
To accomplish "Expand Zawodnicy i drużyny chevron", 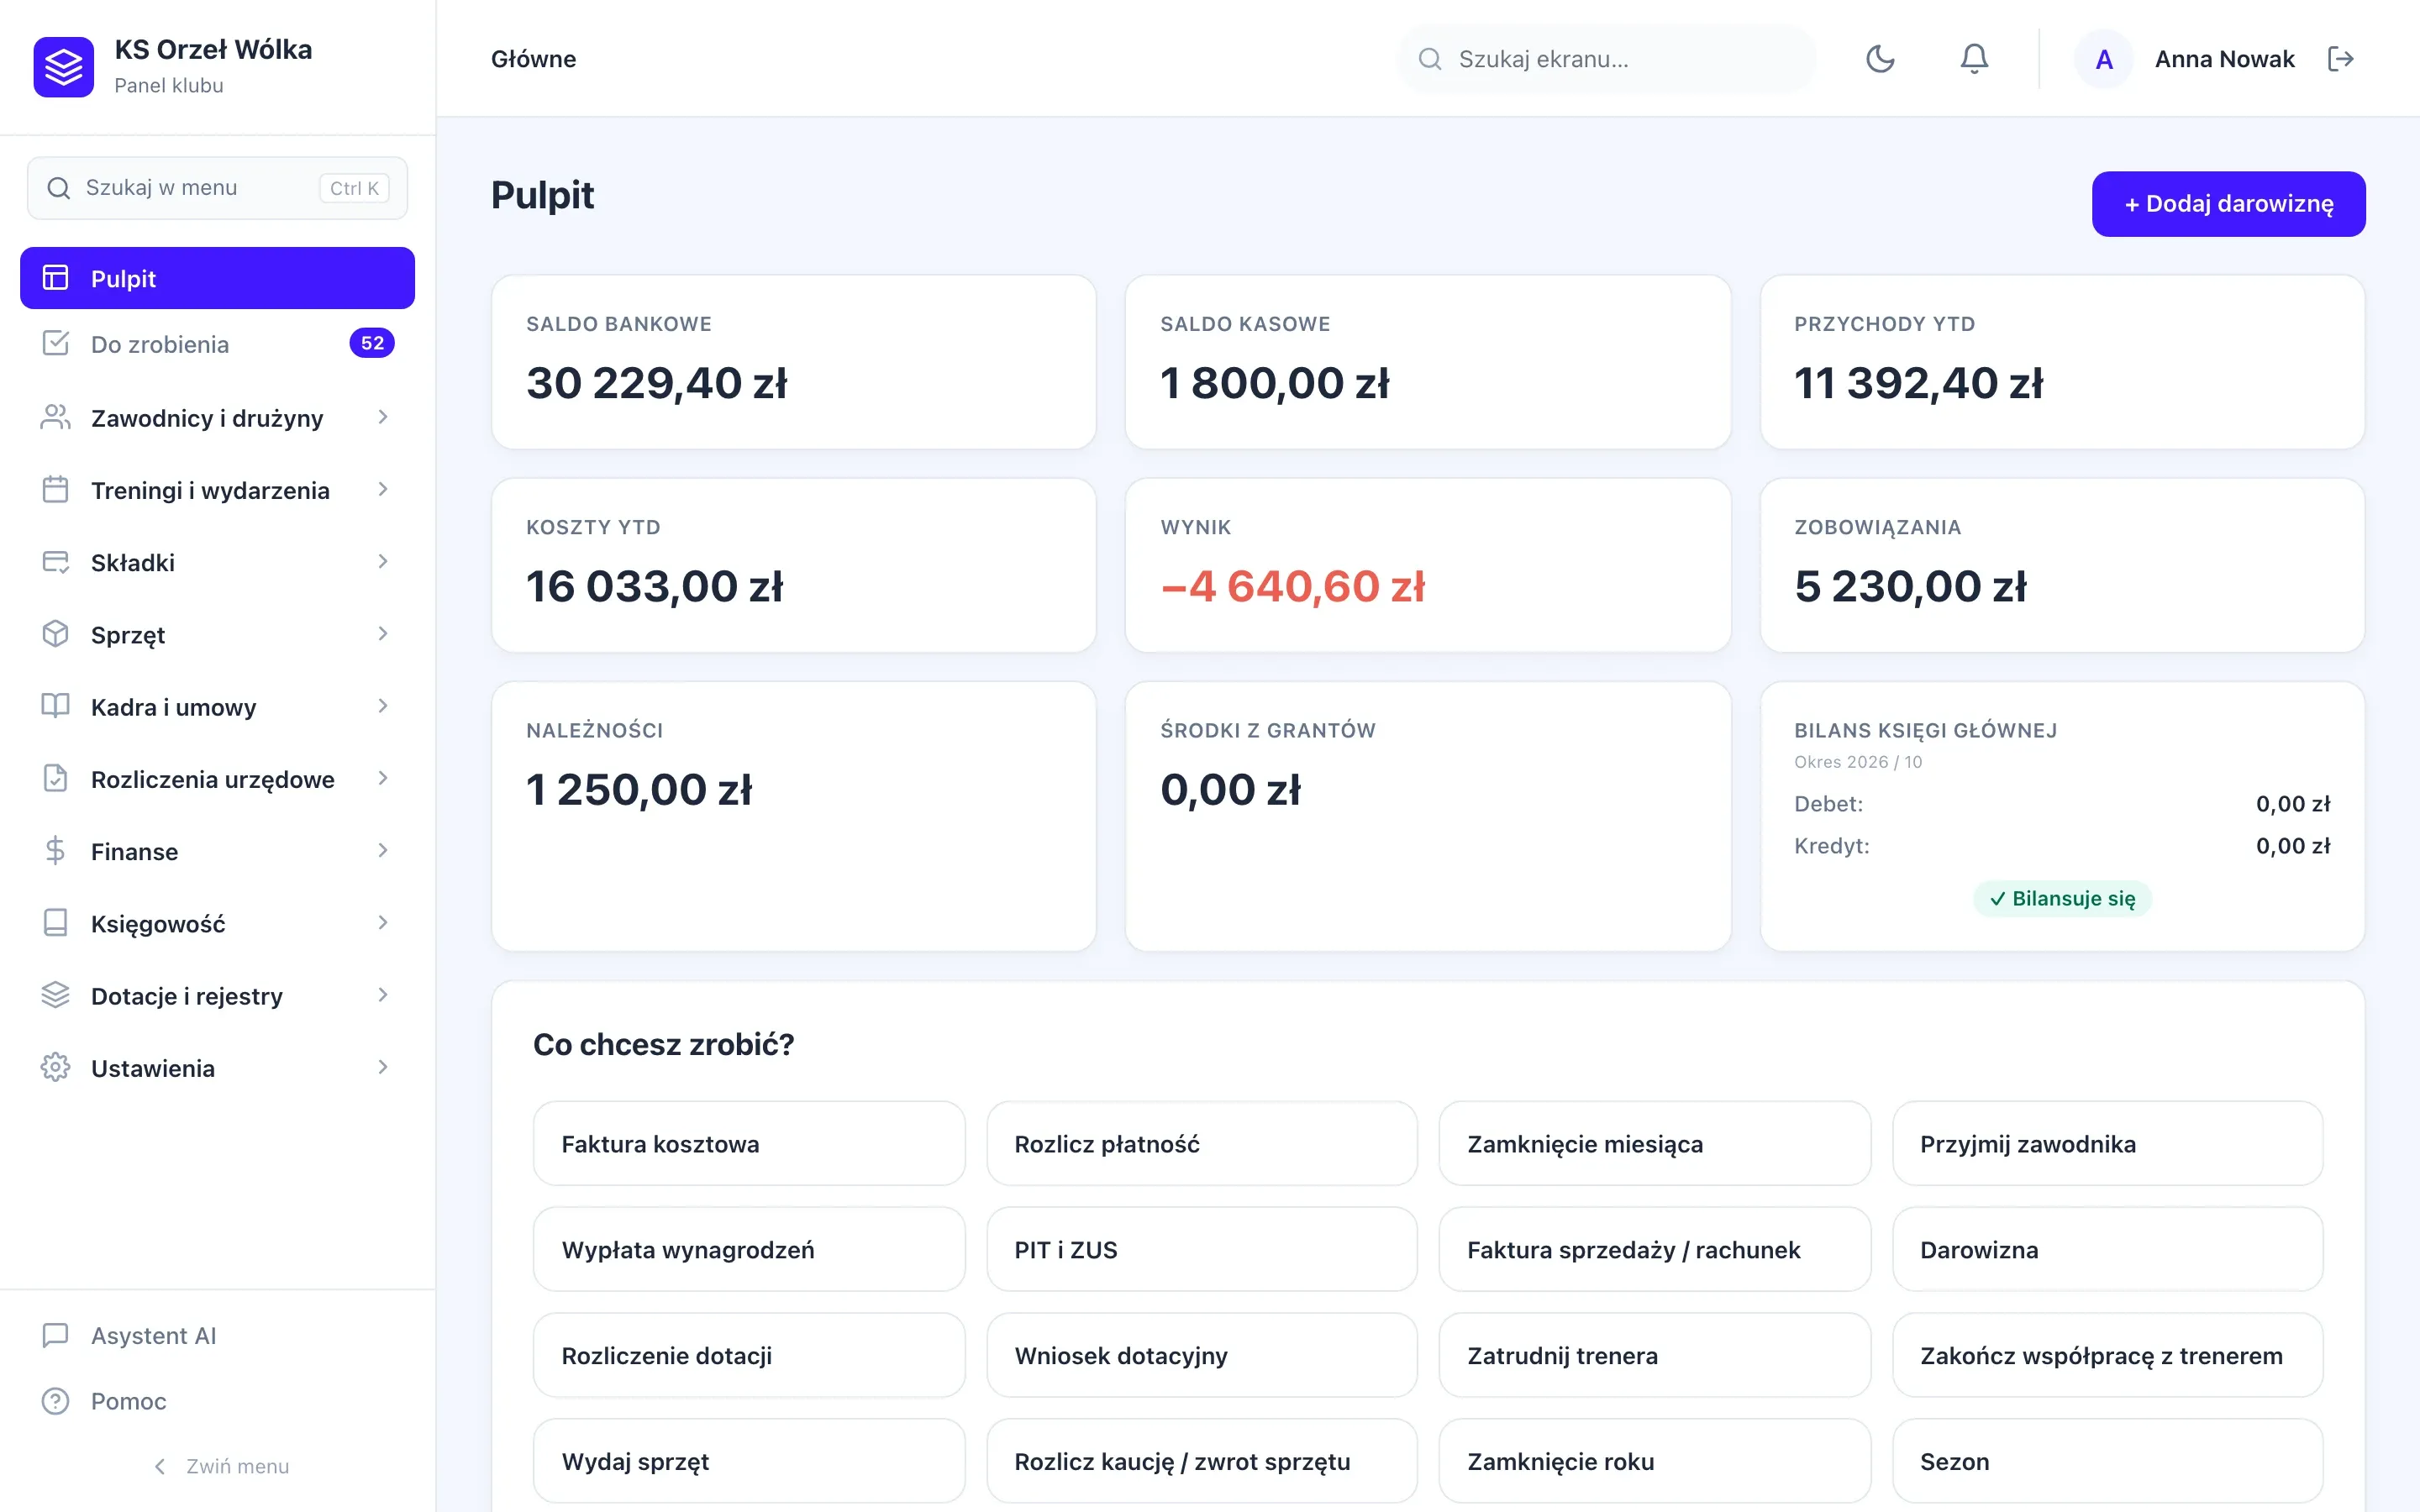I will tap(383, 417).
